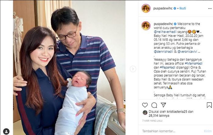Open puspadewihc username in header
This screenshot has width=213, height=135.
tap(163, 8)
